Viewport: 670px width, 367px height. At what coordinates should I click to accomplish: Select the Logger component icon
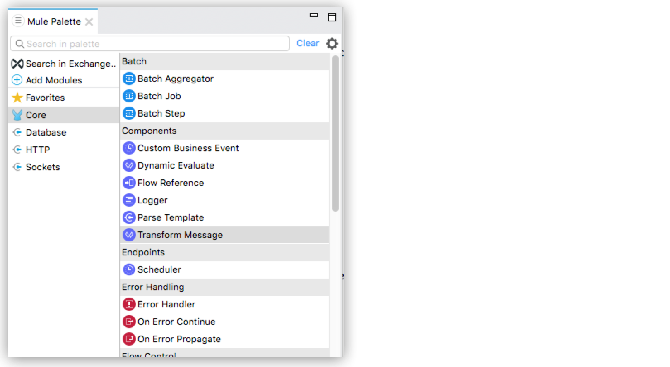(129, 200)
